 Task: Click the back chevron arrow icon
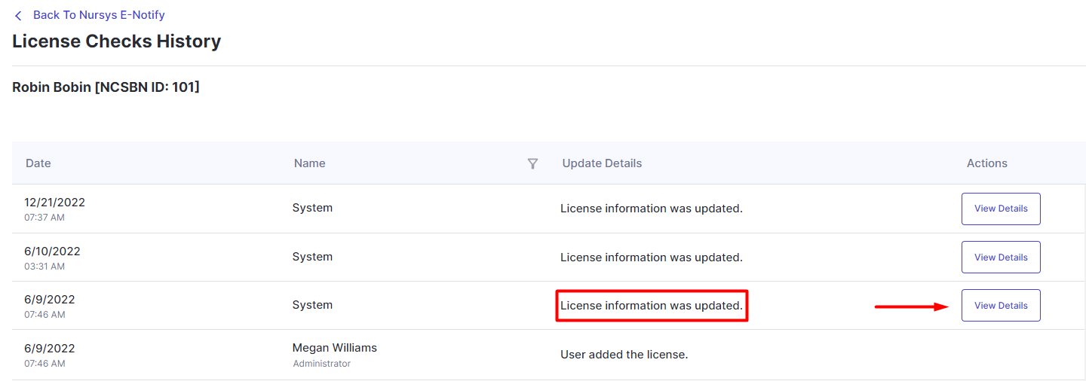[x=18, y=16]
